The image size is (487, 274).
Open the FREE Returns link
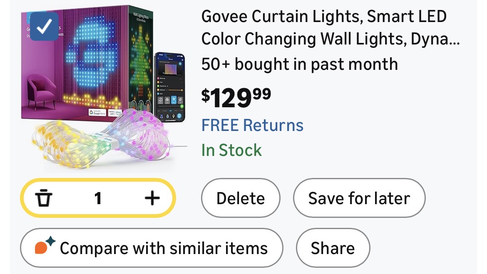[252, 125]
